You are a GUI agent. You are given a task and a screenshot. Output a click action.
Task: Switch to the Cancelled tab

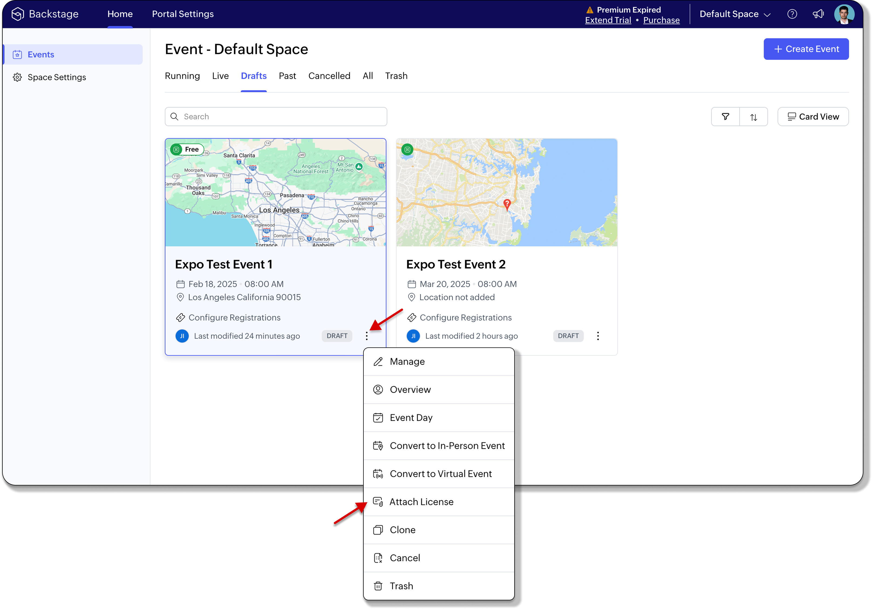pyautogui.click(x=329, y=76)
